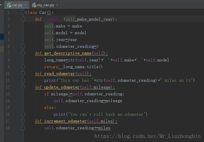Screen dimensions: 204x142
Task: Click "You can't roll back an odometer" string
Action: click(107, 115)
